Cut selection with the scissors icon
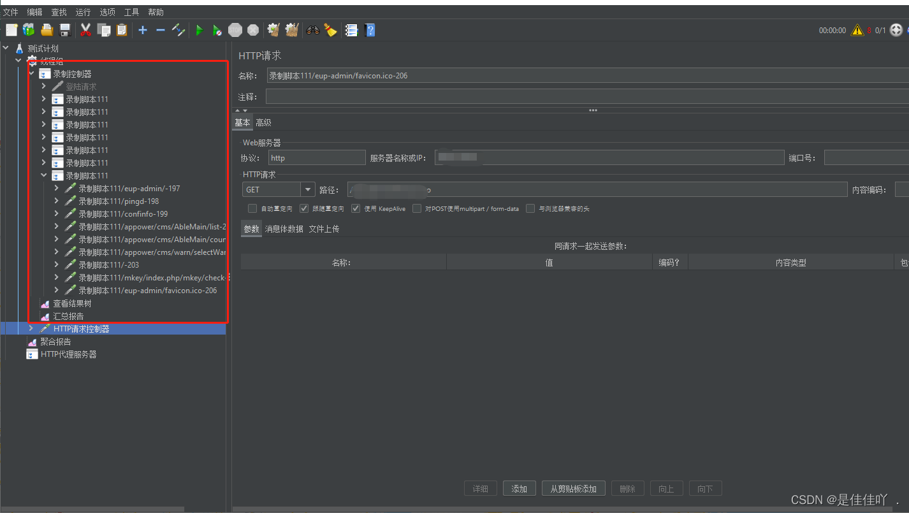This screenshot has height=513, width=909. 85,30
